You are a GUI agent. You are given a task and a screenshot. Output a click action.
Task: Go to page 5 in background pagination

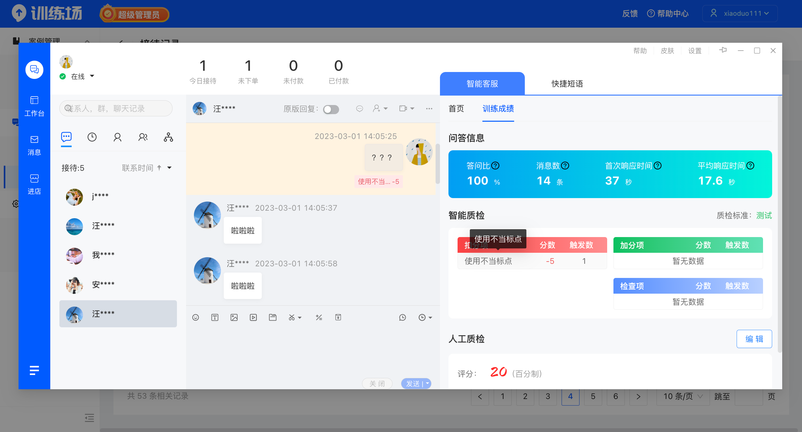tap(593, 396)
